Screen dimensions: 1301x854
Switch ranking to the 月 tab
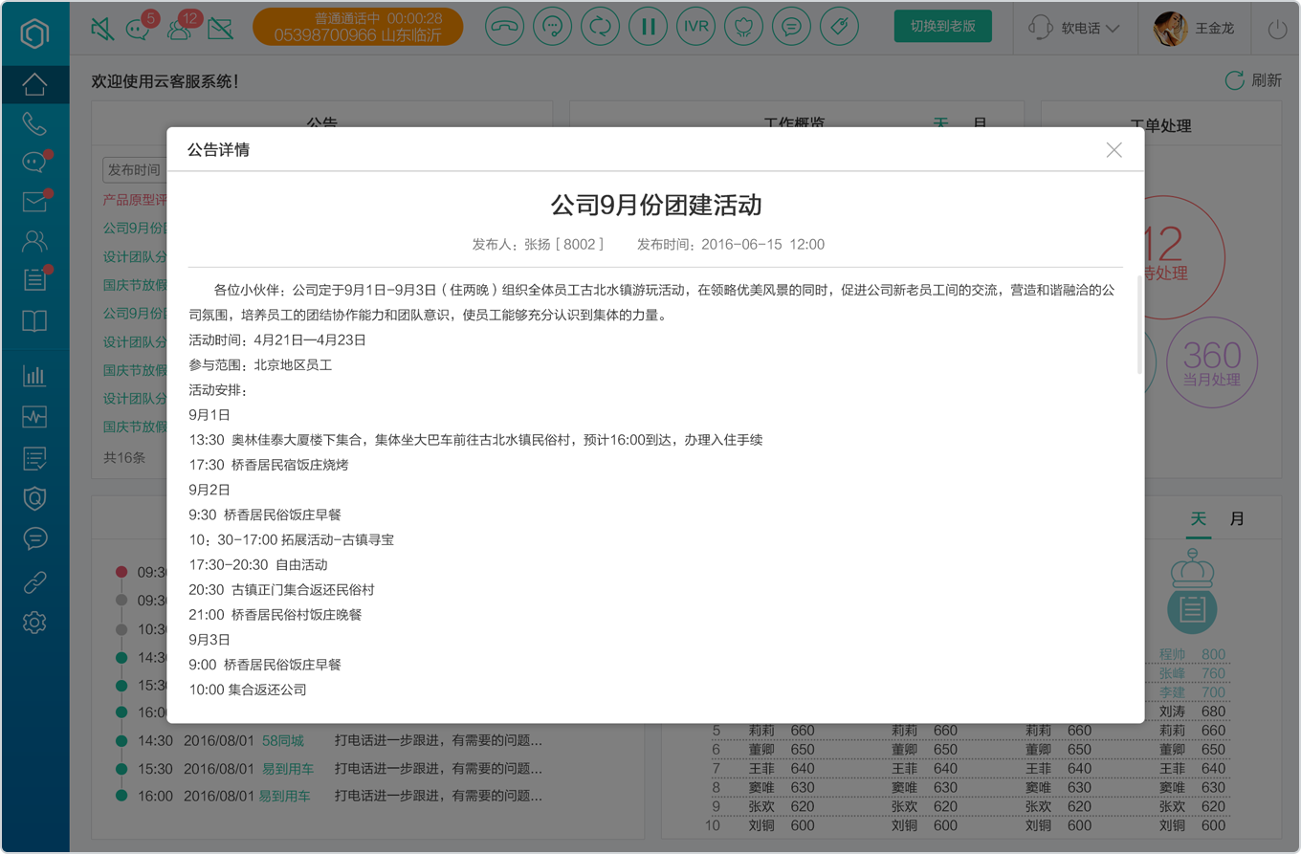(1237, 519)
